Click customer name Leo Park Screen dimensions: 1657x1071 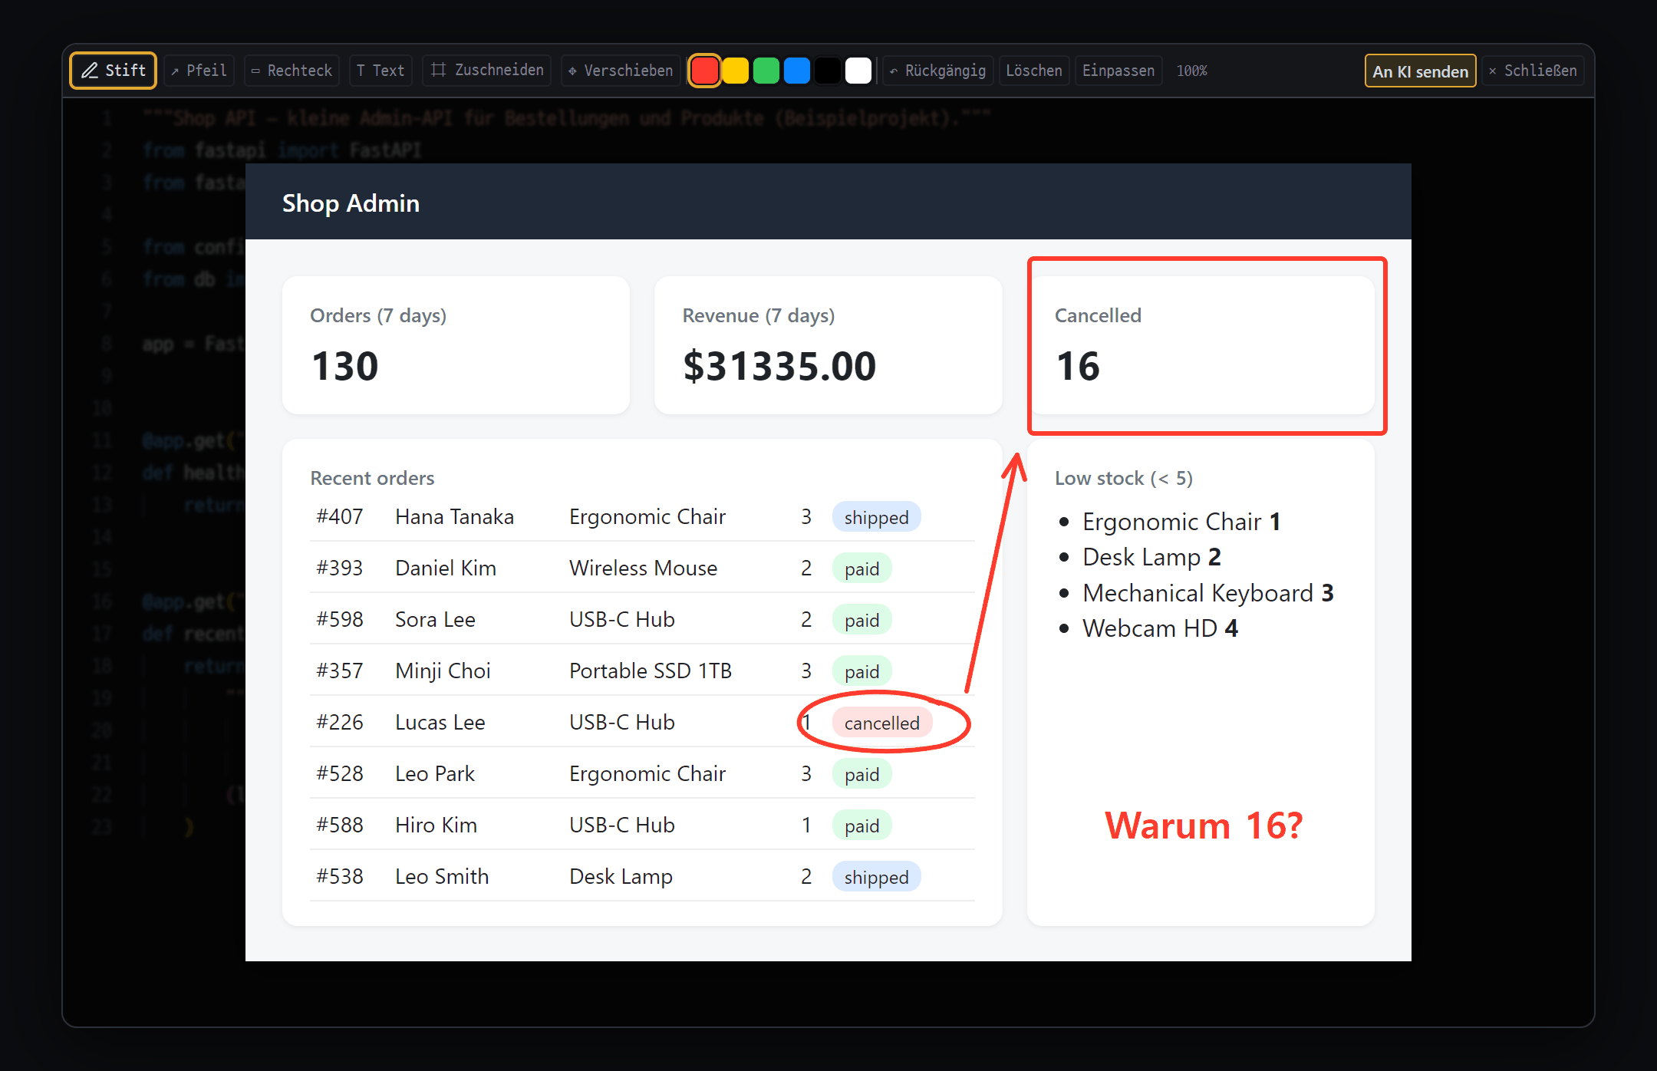tap(435, 773)
